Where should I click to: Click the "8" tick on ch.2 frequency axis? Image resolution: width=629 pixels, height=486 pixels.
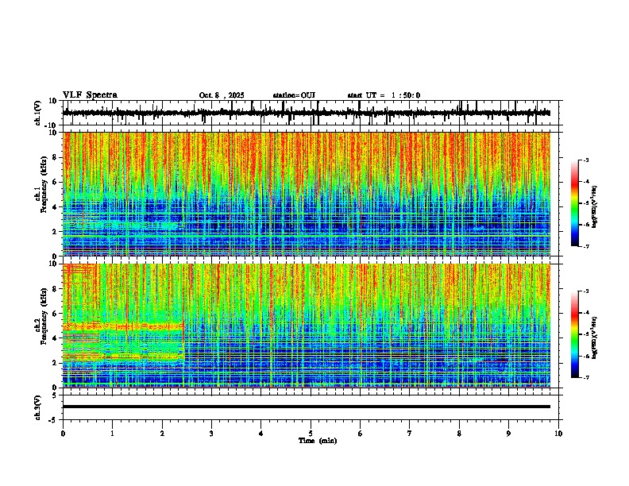(56, 289)
